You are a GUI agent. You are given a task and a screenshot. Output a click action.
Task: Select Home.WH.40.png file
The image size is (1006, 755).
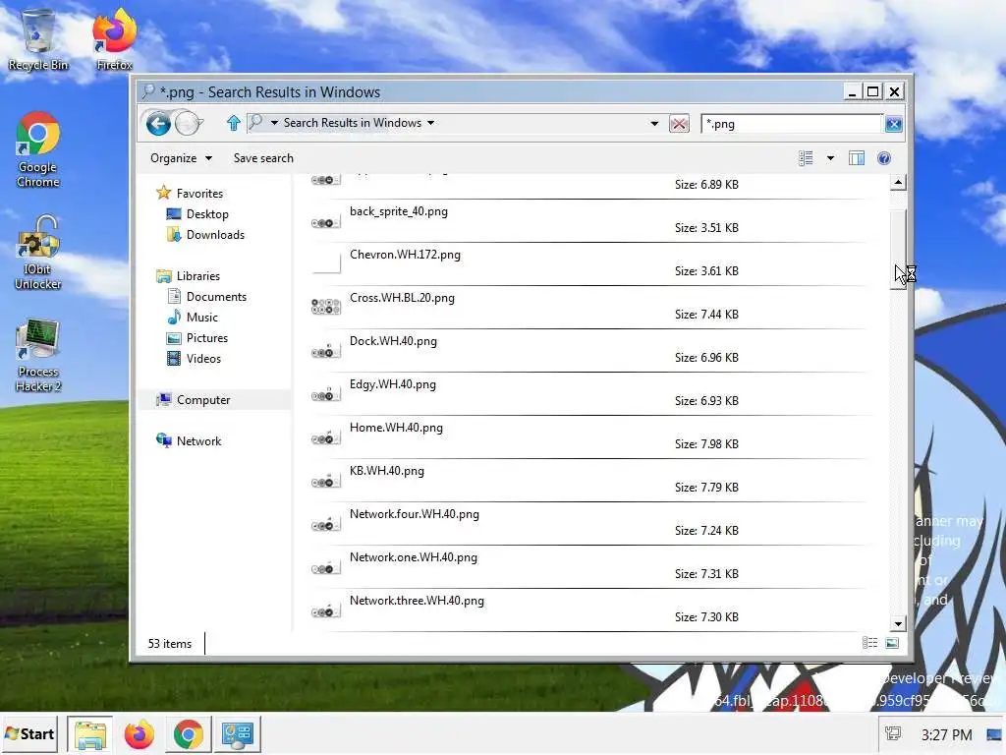tap(590, 436)
